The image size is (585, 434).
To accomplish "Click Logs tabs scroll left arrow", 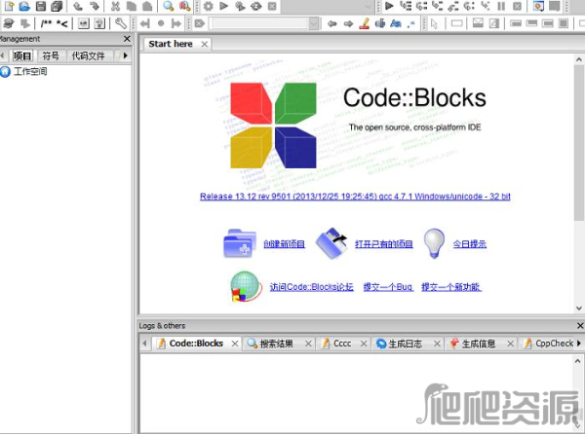I will (x=144, y=343).
